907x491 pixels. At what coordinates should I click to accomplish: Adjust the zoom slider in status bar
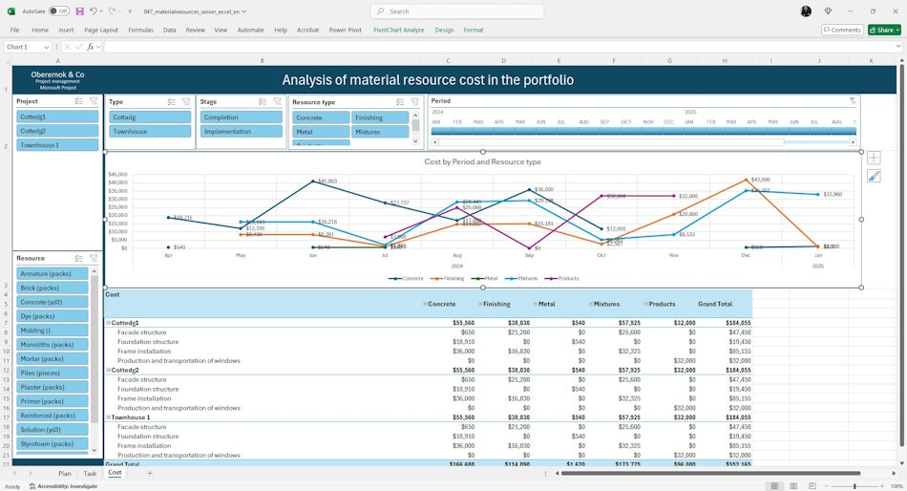coord(854,486)
